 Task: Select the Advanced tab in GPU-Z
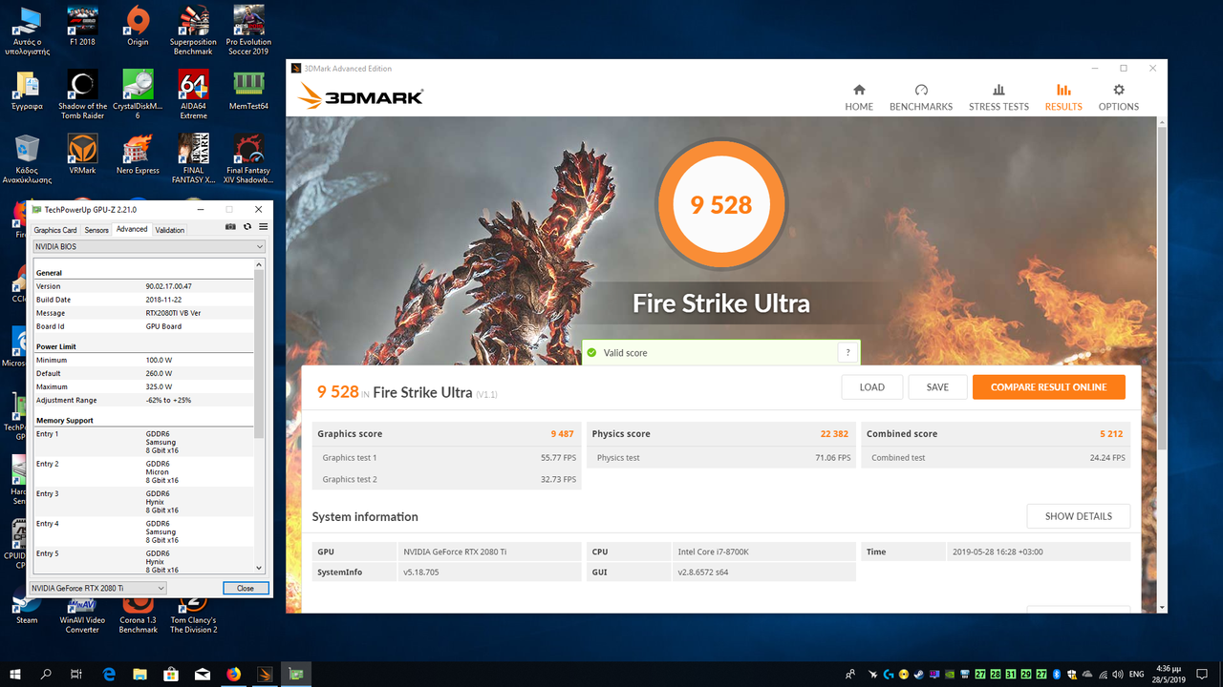(x=132, y=229)
